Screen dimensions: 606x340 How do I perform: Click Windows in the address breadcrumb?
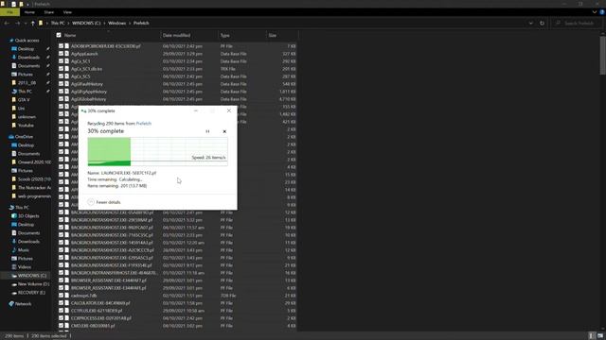click(x=116, y=23)
